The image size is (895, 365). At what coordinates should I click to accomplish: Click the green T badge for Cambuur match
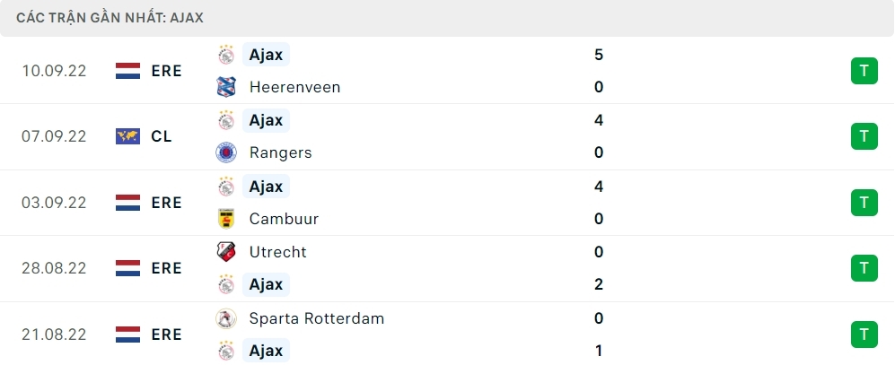coord(864,203)
